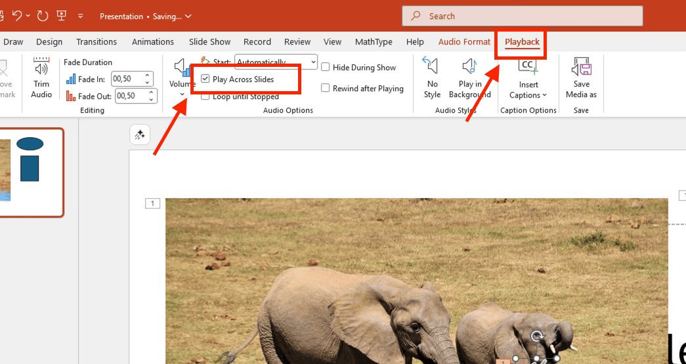The height and width of the screenshot is (364, 686).
Task: Tick the Rewind after Playing checkbox
Action: point(326,89)
